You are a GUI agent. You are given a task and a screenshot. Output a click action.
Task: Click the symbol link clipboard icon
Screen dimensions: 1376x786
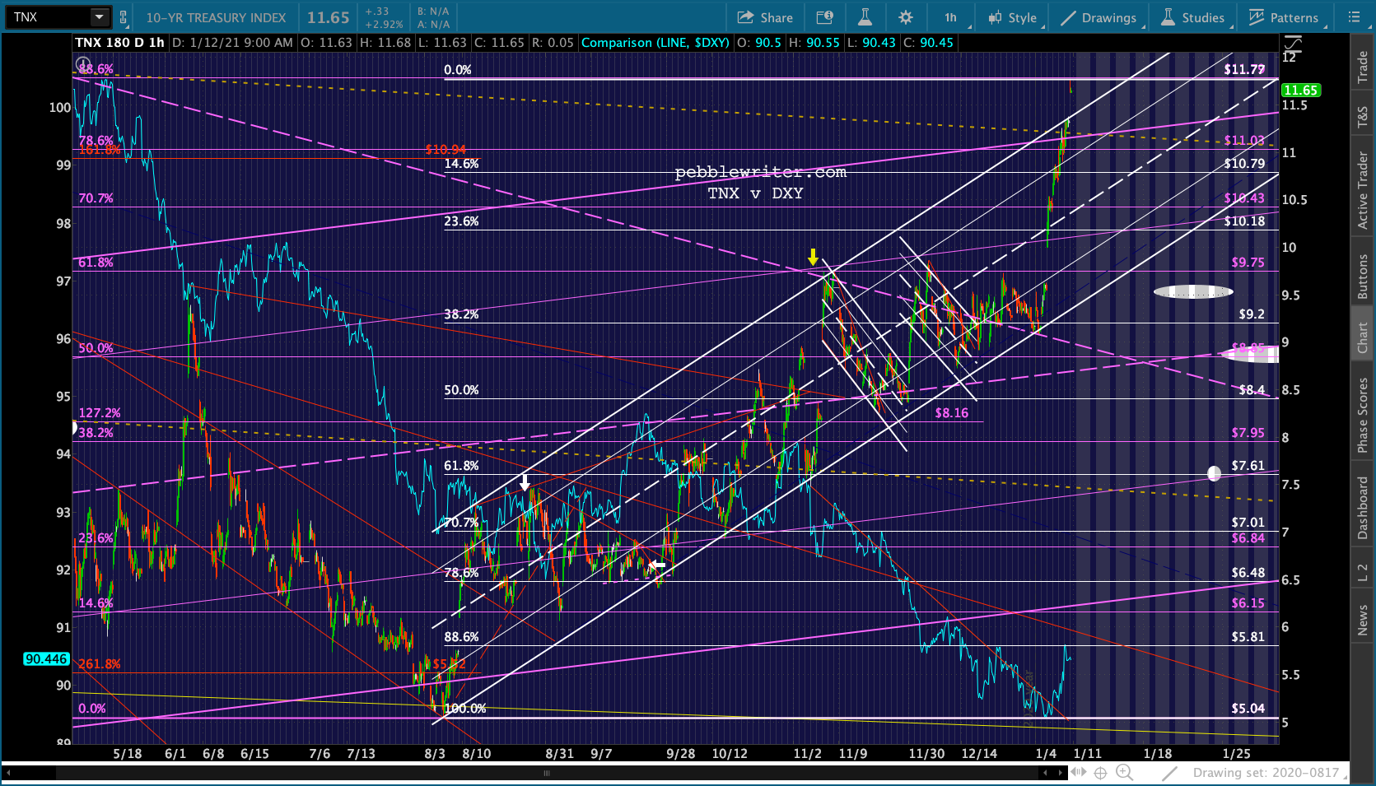[x=123, y=17]
